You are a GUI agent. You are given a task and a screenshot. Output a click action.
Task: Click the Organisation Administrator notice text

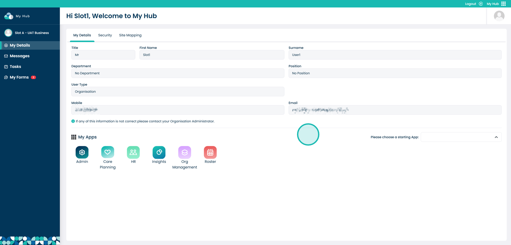point(145,121)
